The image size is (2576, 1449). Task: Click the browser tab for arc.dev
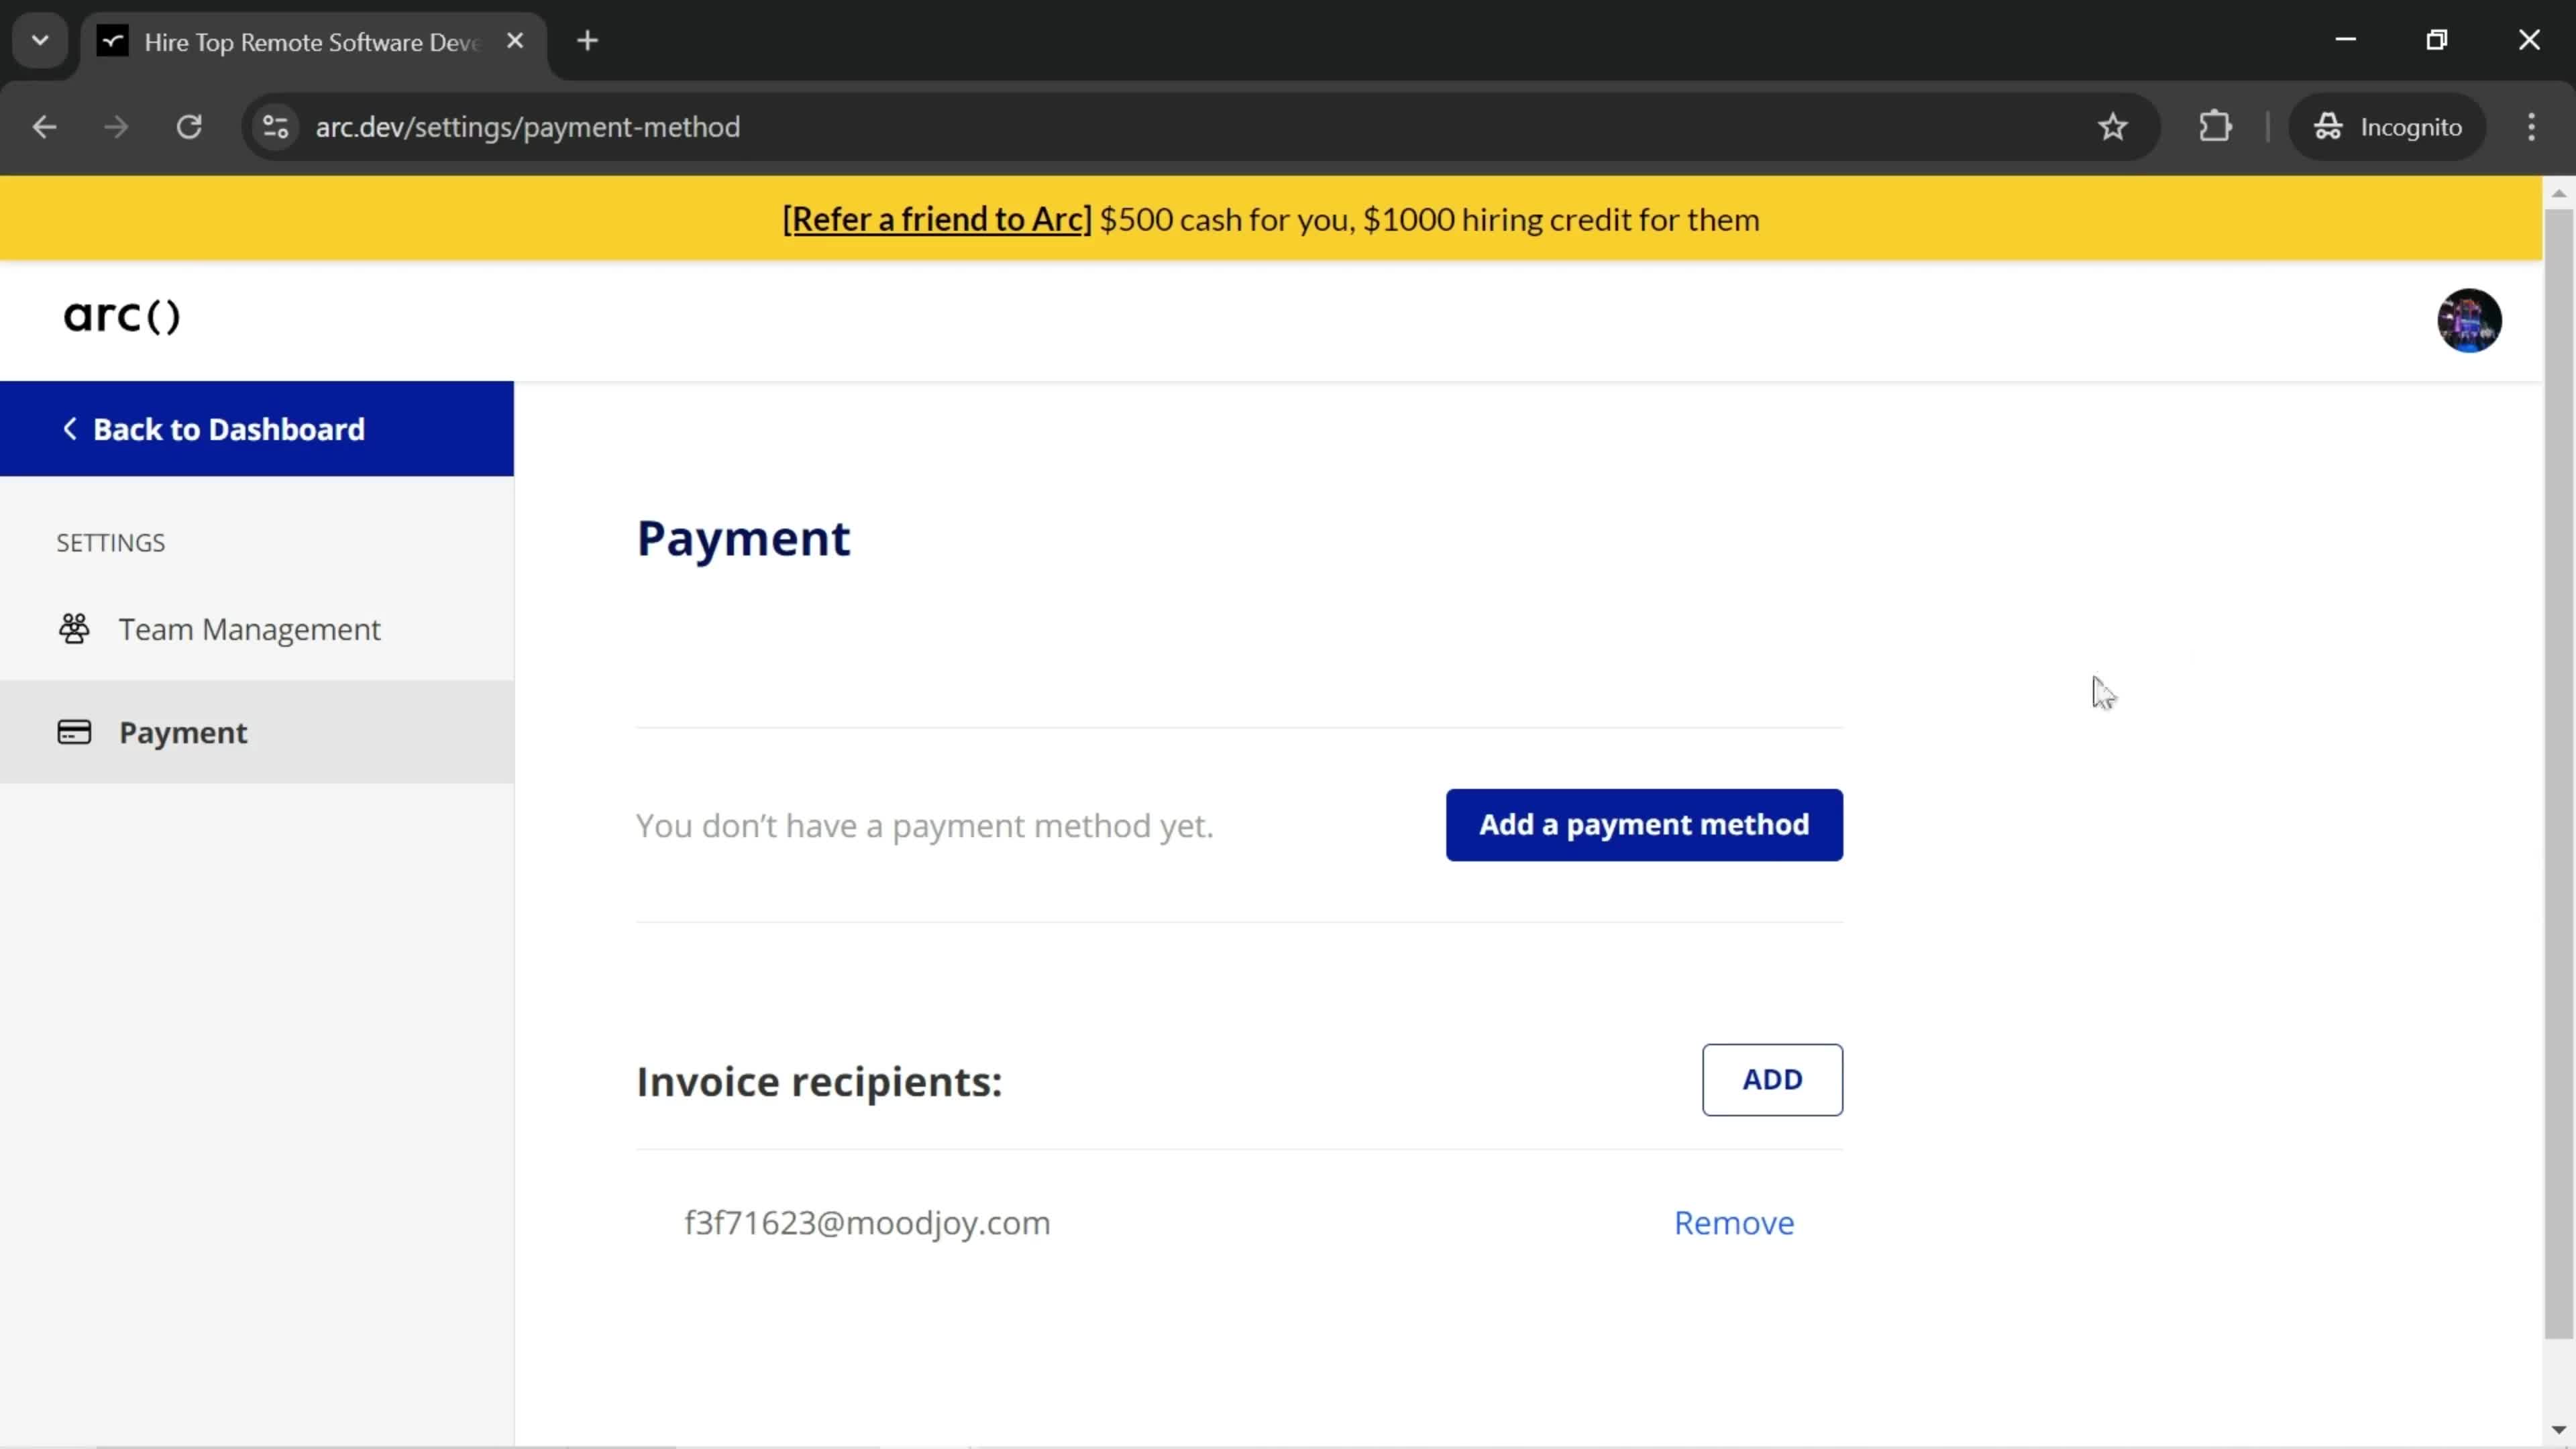[311, 41]
